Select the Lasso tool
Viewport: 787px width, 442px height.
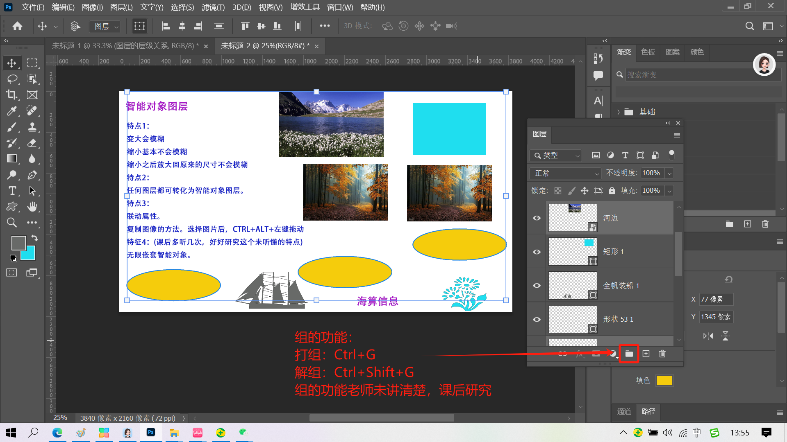(11, 79)
